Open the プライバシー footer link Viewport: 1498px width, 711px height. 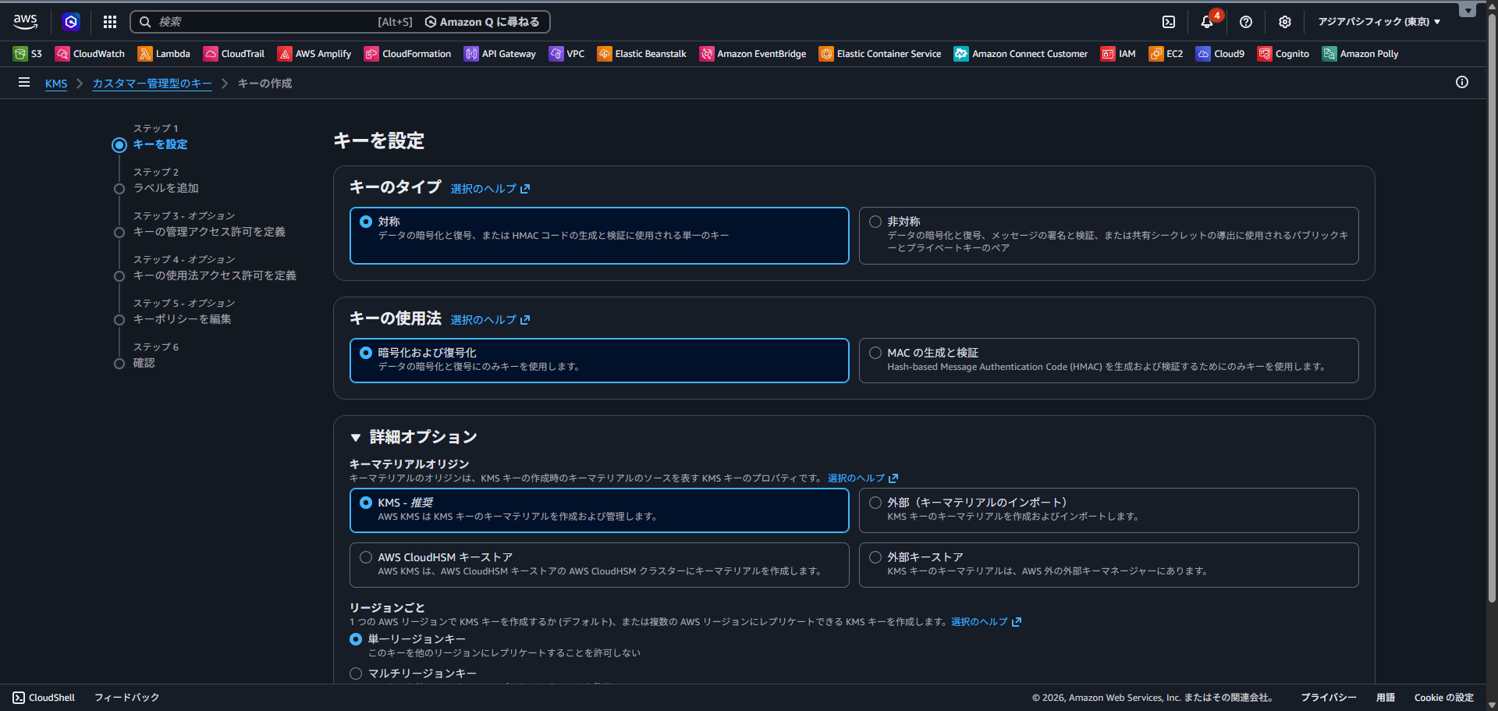1328,698
